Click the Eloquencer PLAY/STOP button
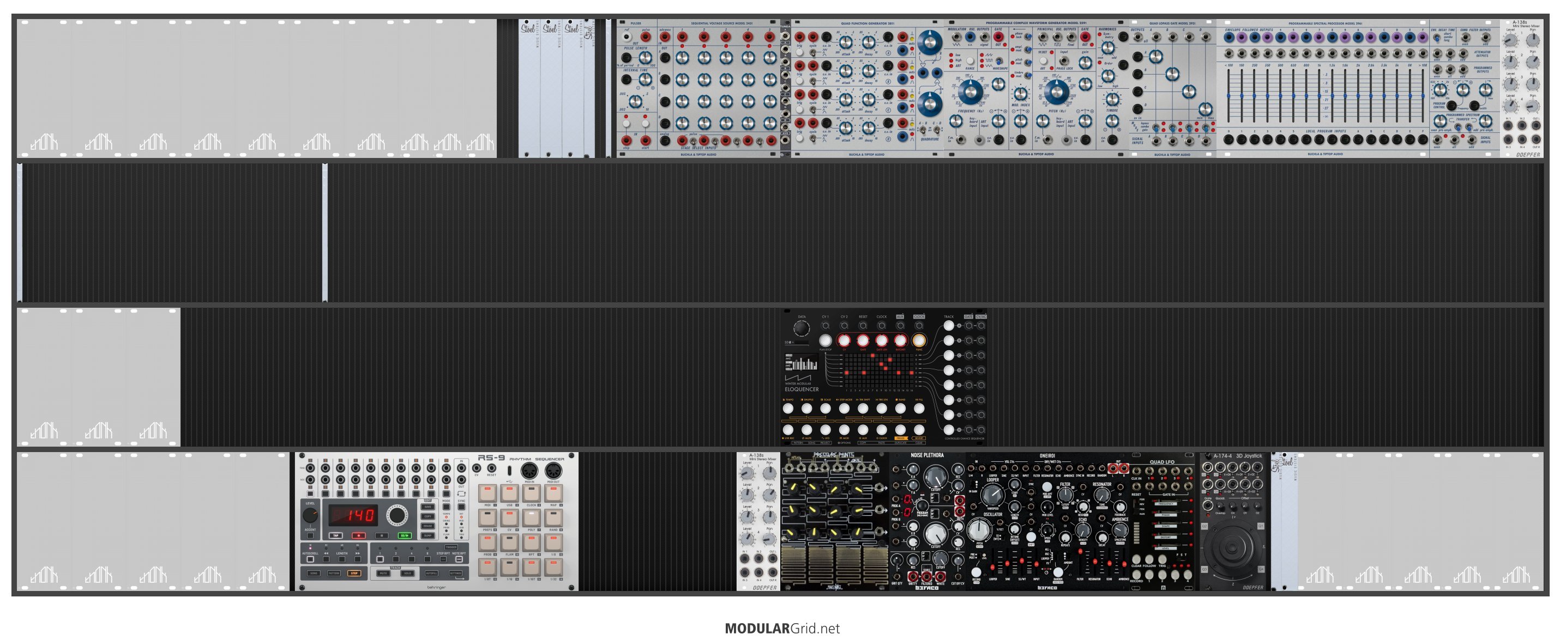The image size is (1566, 640). (825, 340)
